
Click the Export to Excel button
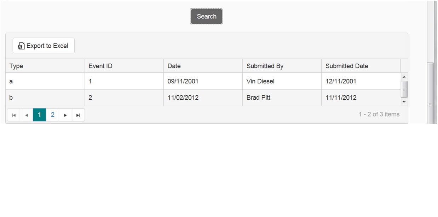(x=44, y=46)
